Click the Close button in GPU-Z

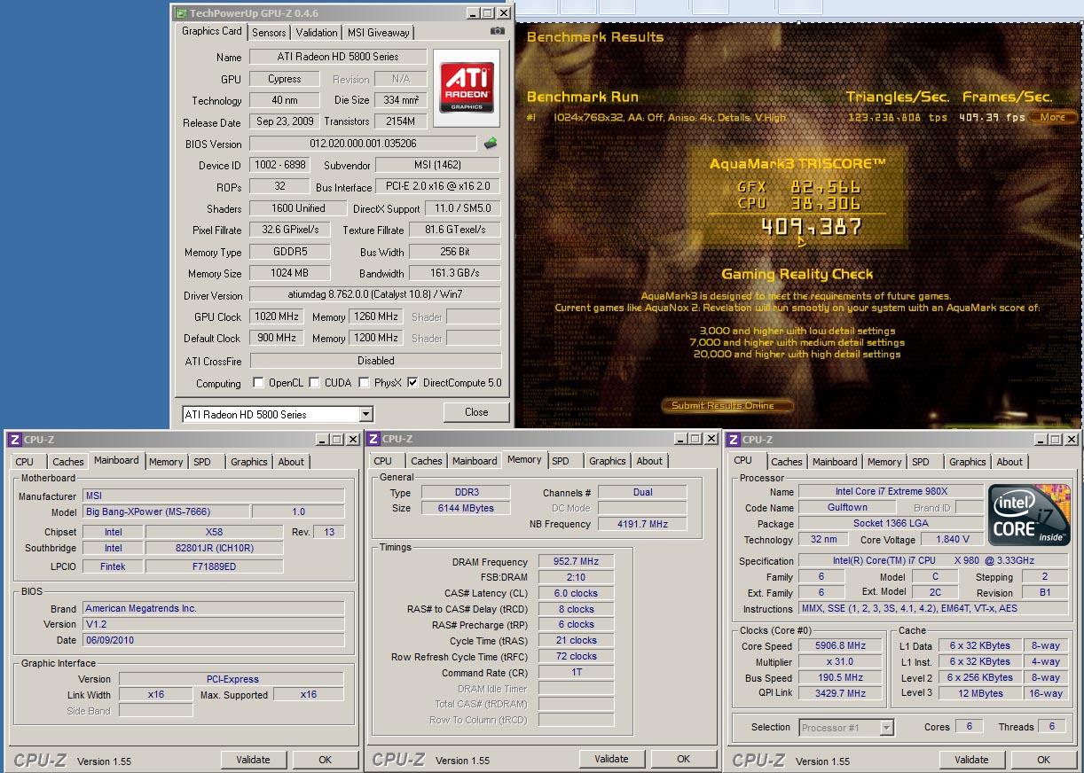coord(476,412)
